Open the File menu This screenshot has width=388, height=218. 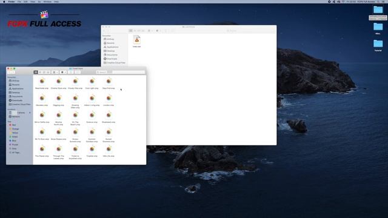pos(19,1)
